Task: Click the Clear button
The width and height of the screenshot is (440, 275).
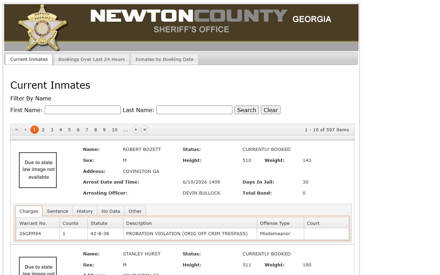Action: click(271, 110)
